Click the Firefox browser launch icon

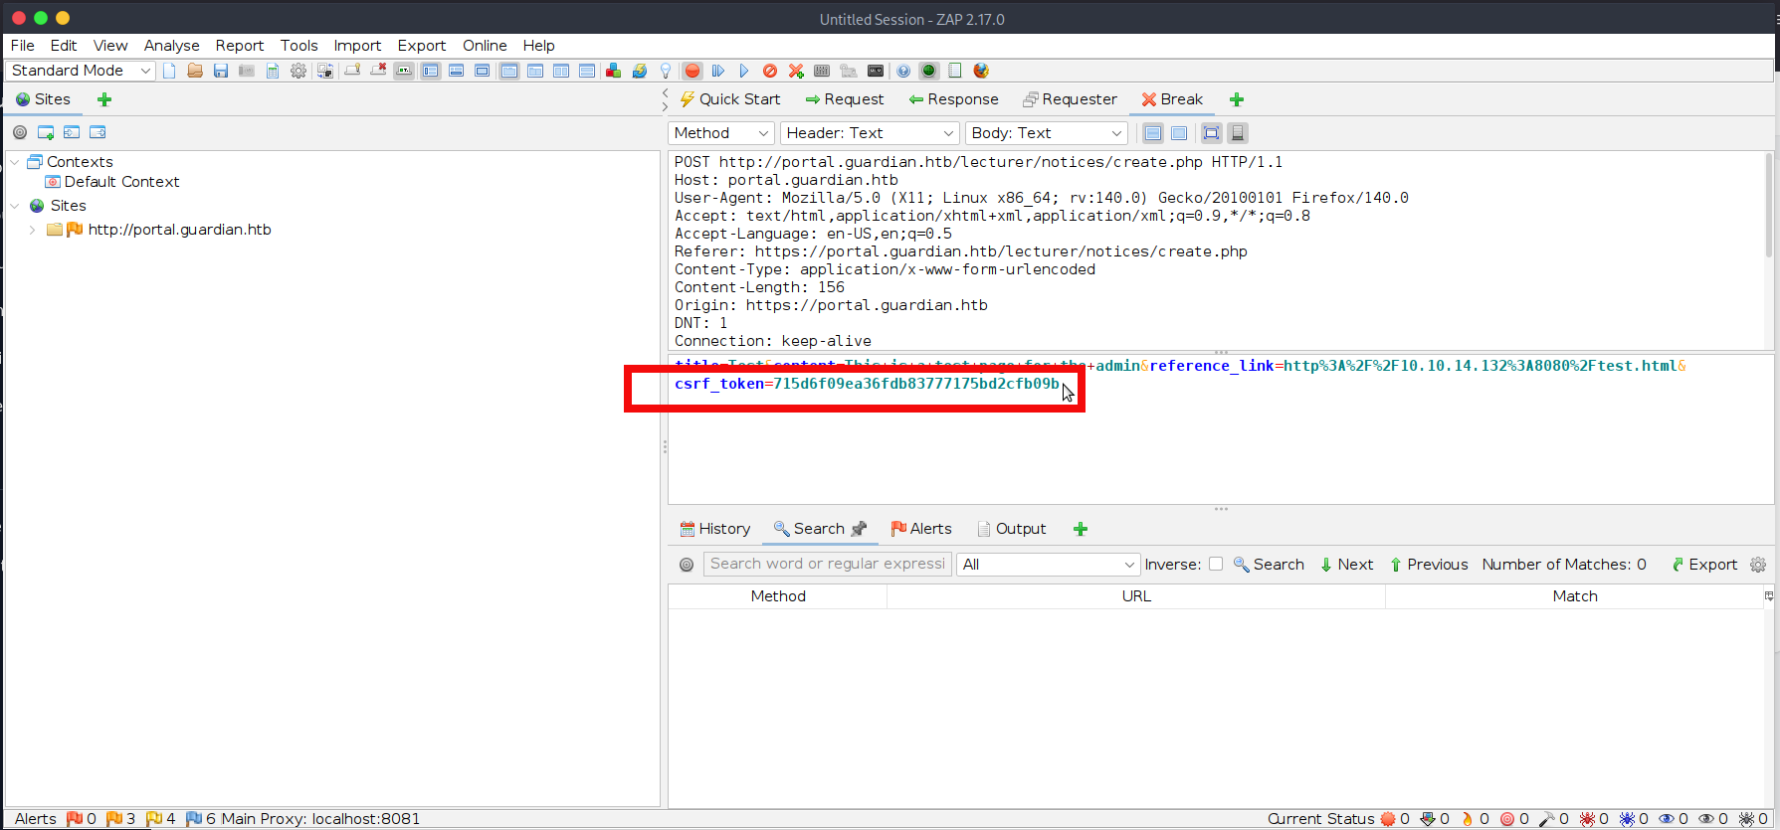pyautogui.click(x=981, y=71)
